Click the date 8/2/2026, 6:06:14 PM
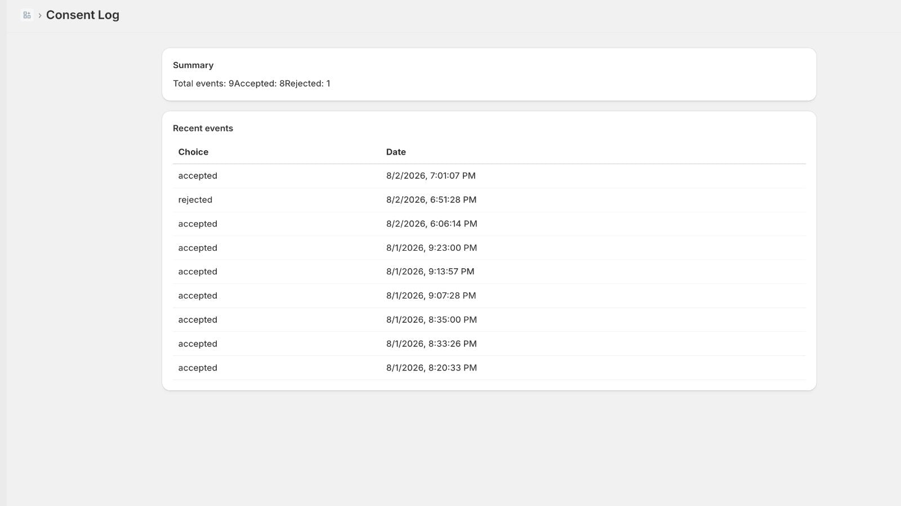This screenshot has width=901, height=506. pyautogui.click(x=432, y=224)
